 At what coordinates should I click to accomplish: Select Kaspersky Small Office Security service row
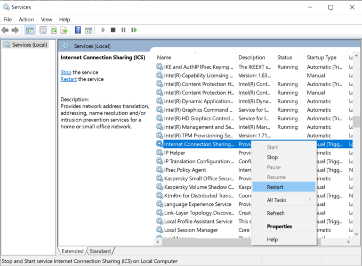point(254,178)
